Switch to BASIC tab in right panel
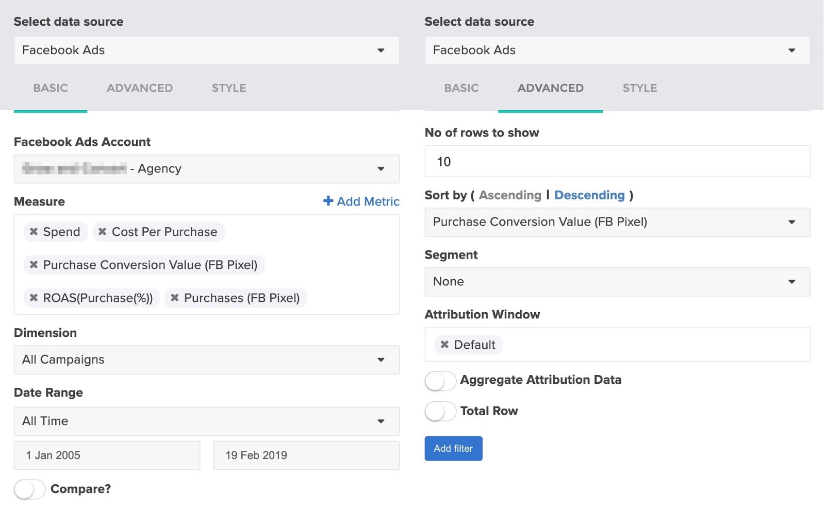 [x=461, y=88]
